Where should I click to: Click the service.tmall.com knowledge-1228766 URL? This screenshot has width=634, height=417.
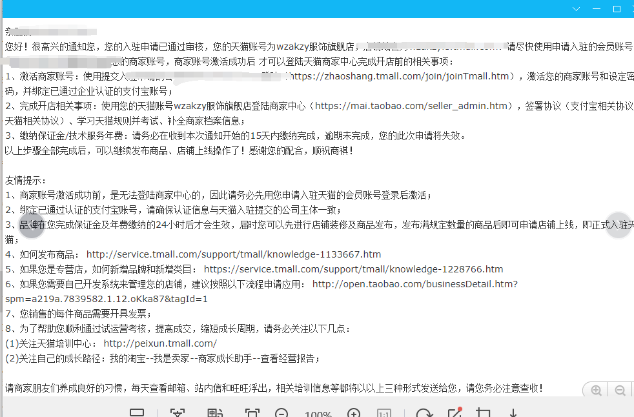pos(353,269)
